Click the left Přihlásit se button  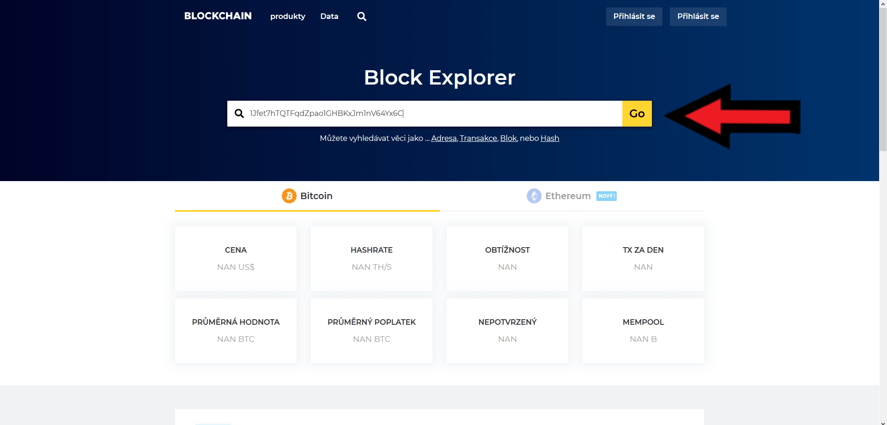tap(634, 17)
